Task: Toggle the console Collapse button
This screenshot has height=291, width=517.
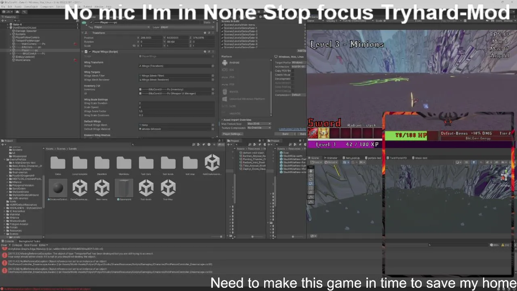Action: (x=17, y=245)
